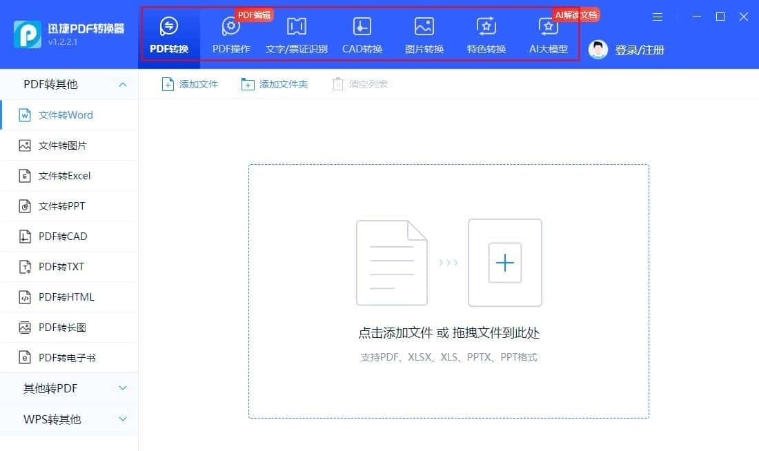The width and height of the screenshot is (759, 451).
Task: Launch the AI大模型 icon
Action: coord(548,31)
